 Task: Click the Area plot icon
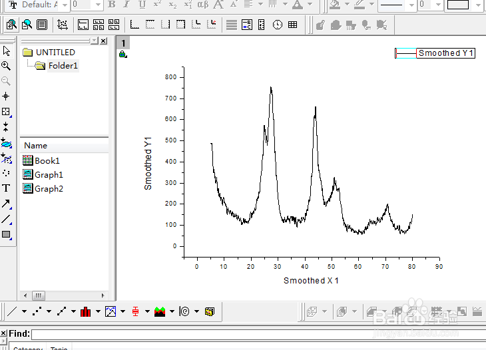tap(160, 311)
